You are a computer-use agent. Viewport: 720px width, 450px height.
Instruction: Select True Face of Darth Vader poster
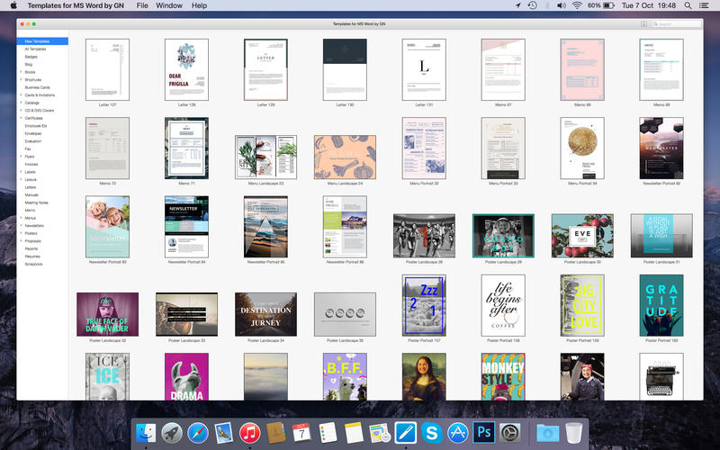point(107,314)
